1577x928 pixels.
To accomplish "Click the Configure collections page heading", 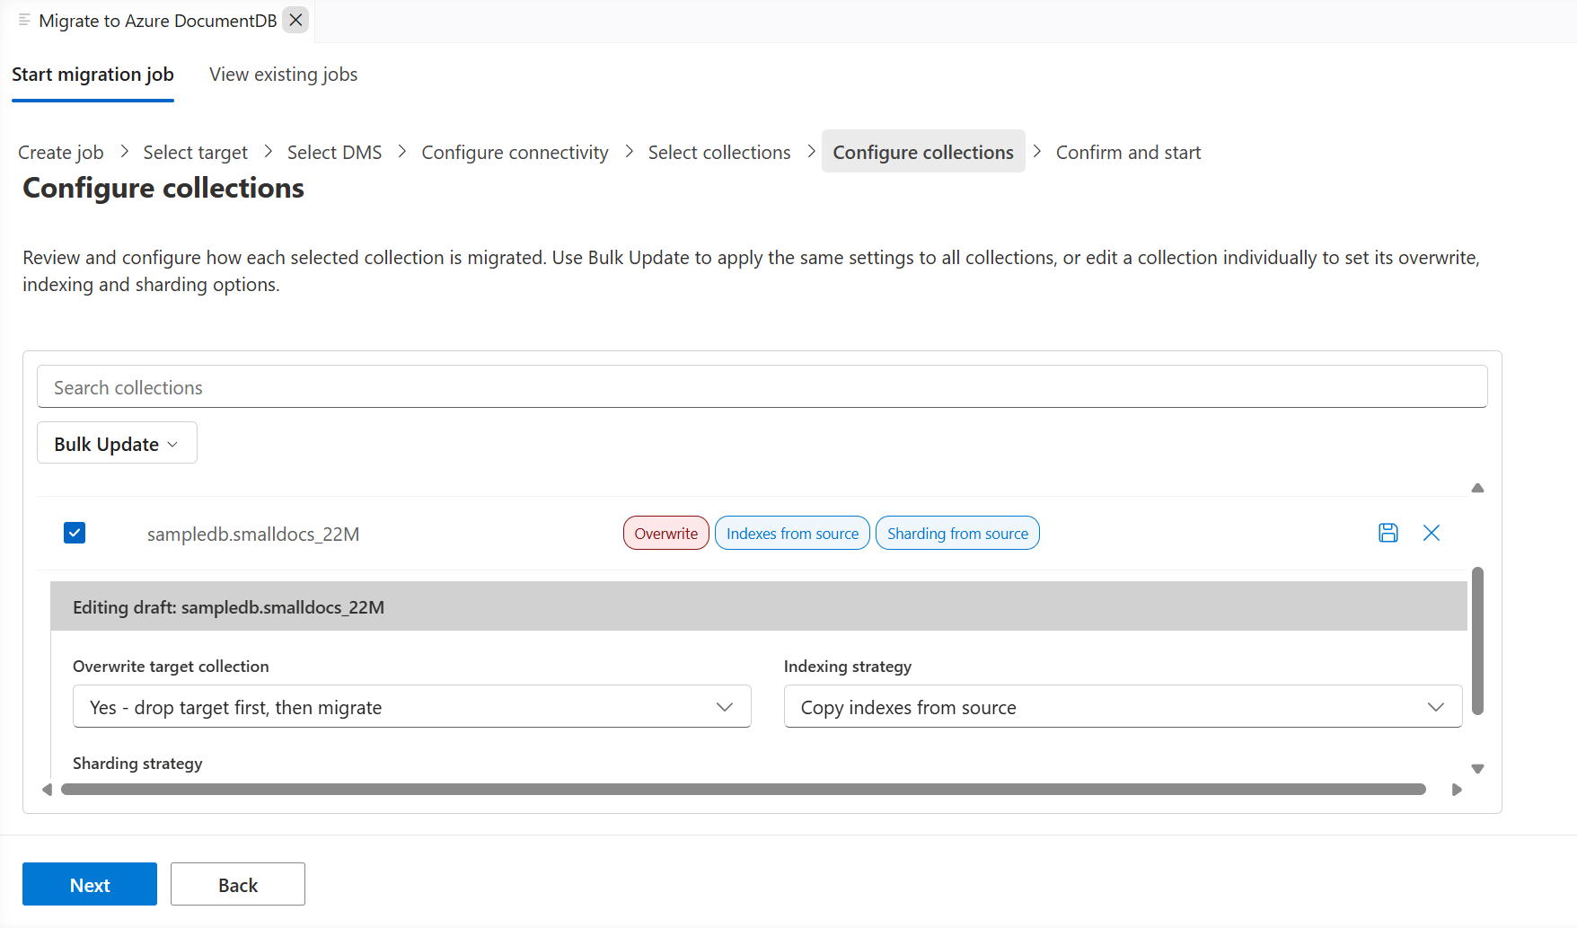I will (163, 188).
